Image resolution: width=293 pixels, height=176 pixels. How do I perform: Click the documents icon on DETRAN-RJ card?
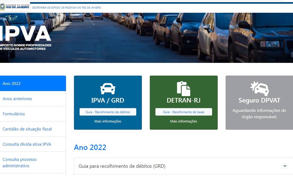(183, 89)
